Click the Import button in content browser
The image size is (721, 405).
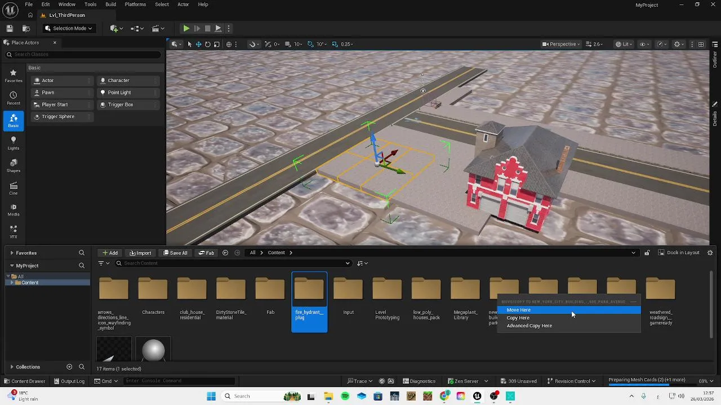click(x=140, y=253)
